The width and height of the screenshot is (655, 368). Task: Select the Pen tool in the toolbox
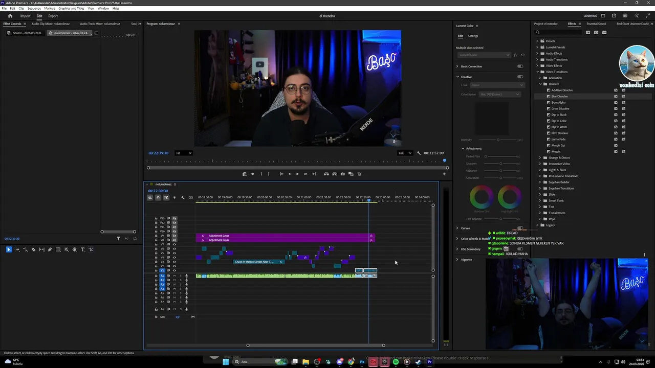[50, 249]
